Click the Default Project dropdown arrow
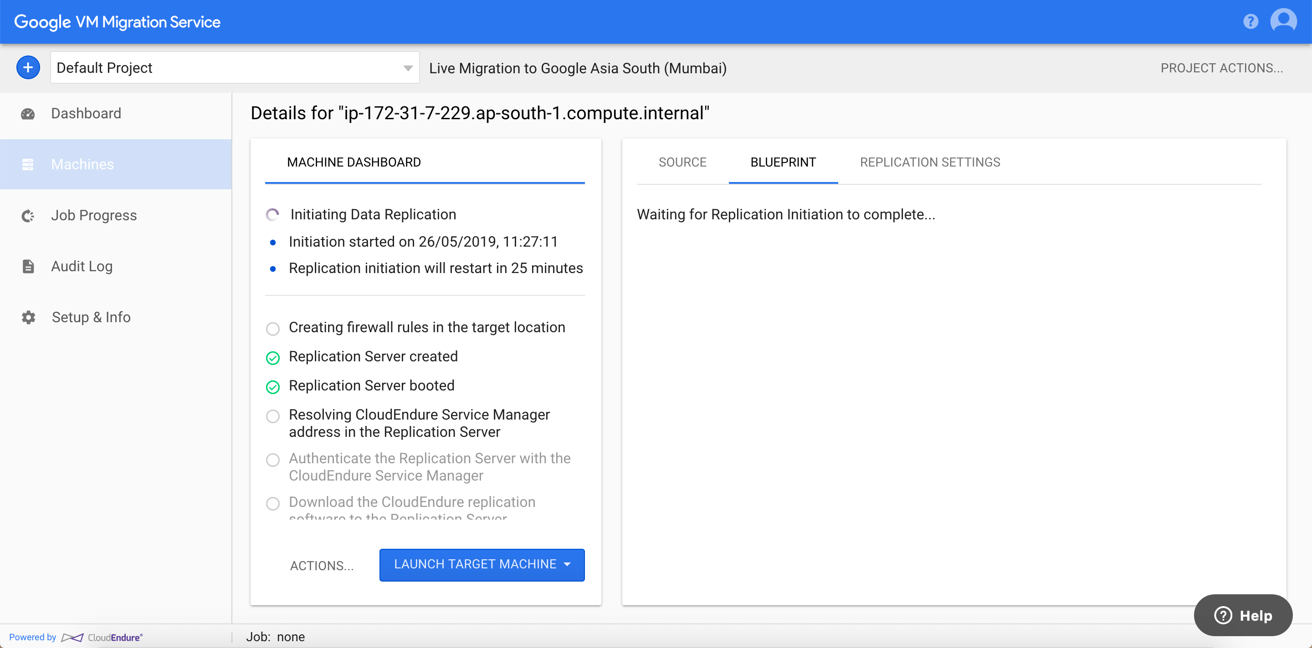This screenshot has width=1312, height=648. click(x=407, y=68)
